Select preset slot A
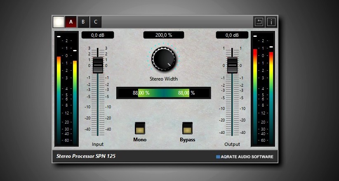The width and height of the screenshot is (339, 181). (x=71, y=22)
